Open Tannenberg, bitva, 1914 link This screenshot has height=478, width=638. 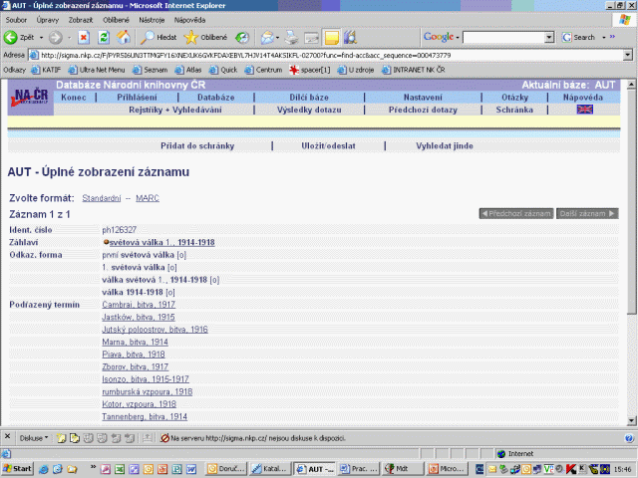pos(145,416)
